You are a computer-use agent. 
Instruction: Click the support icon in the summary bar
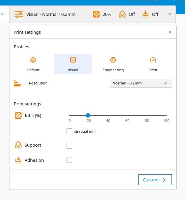point(122,14)
